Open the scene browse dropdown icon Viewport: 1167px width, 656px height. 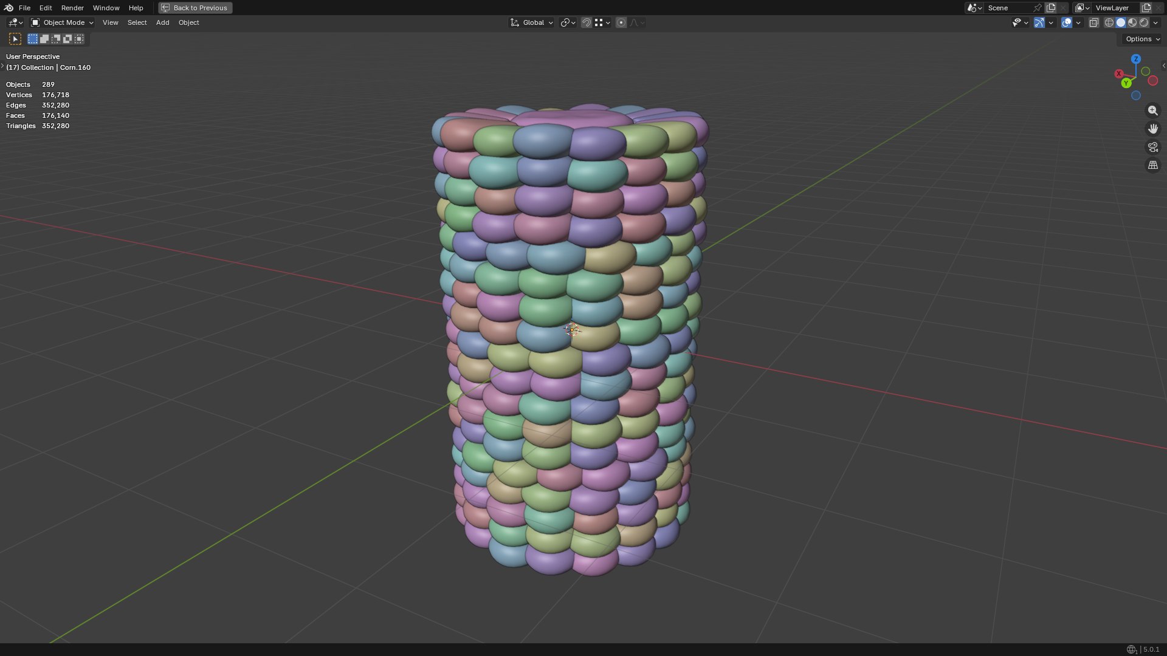click(974, 8)
